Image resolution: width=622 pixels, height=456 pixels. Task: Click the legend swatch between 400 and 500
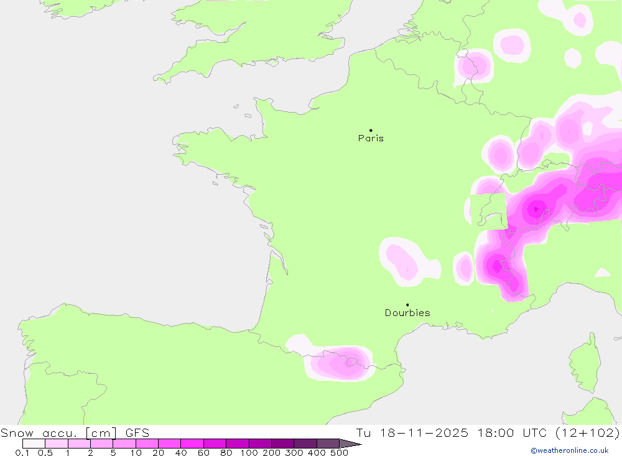pos(328,444)
